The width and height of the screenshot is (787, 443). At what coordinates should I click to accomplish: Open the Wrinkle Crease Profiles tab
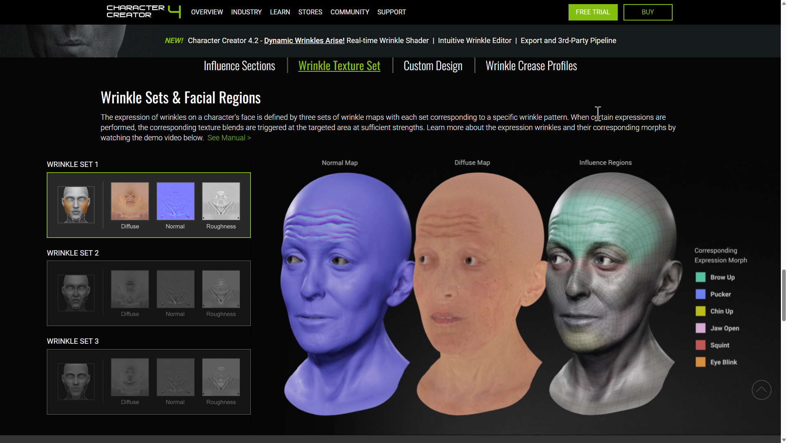click(531, 66)
